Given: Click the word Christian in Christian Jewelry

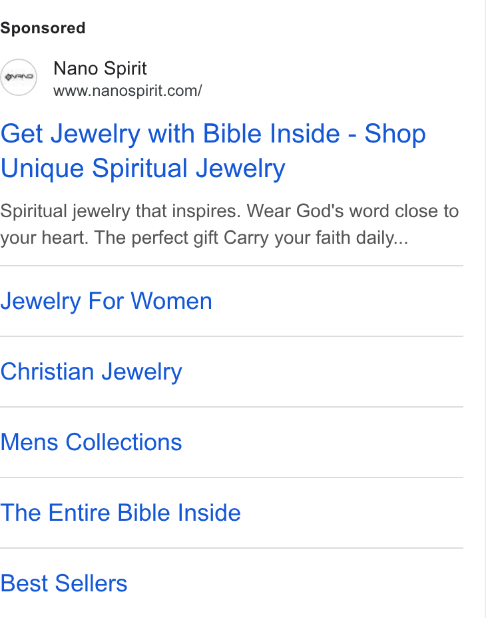Looking at the screenshot, I should 47,372.
